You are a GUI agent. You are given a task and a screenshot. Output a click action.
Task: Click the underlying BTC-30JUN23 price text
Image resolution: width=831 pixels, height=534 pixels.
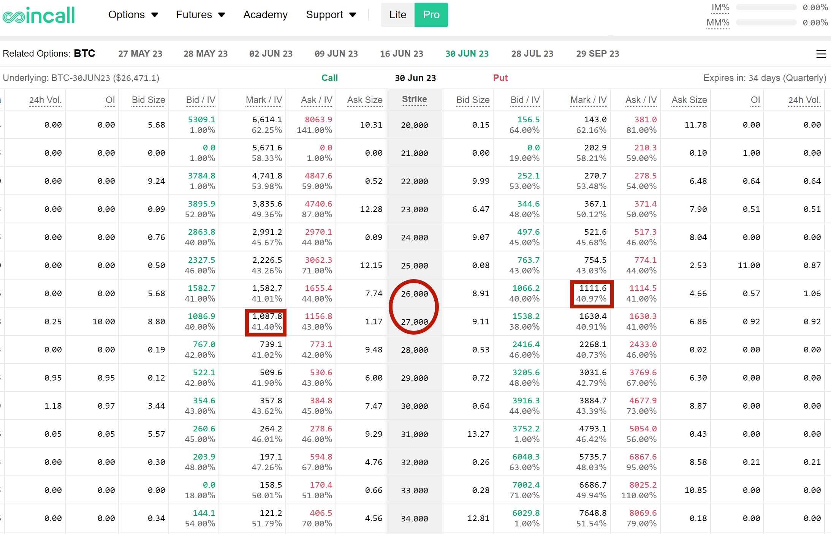81,78
